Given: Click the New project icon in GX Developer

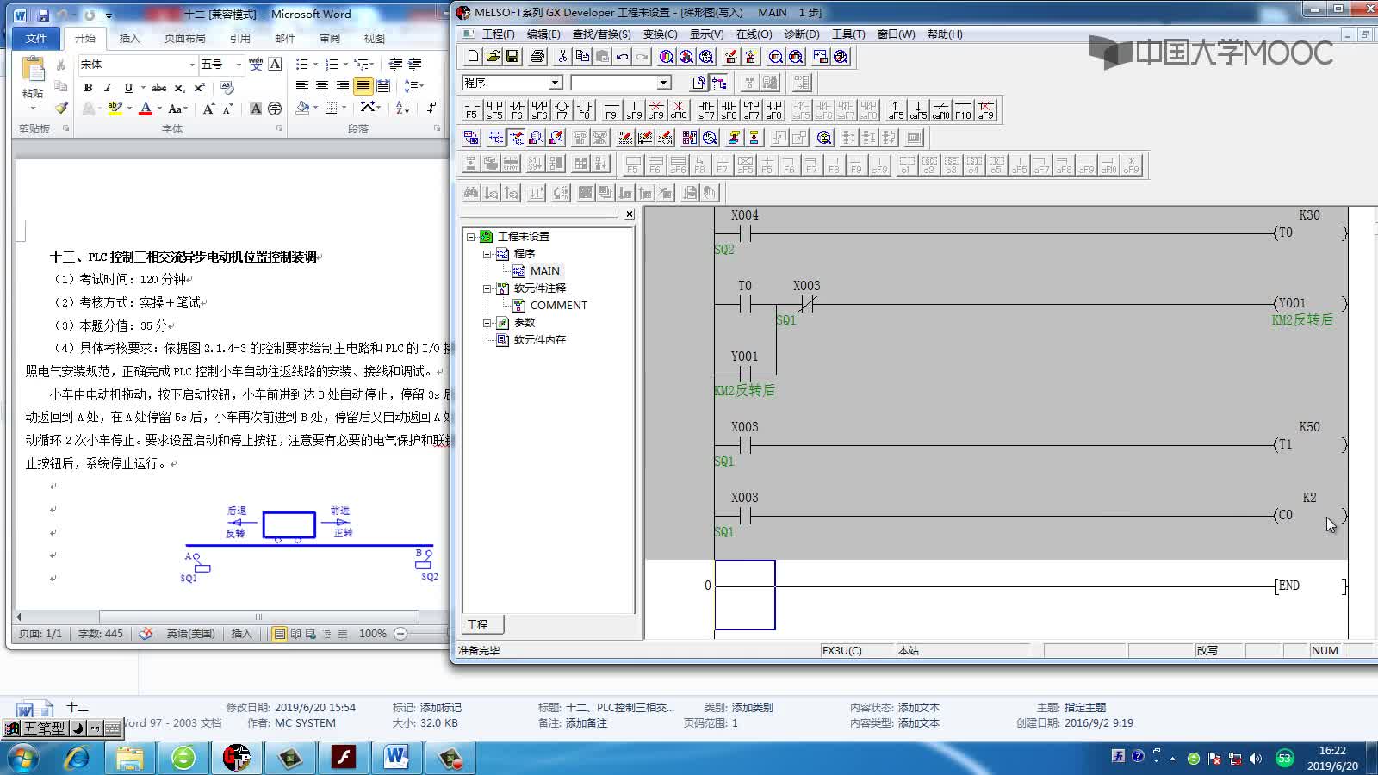Looking at the screenshot, I should point(473,57).
